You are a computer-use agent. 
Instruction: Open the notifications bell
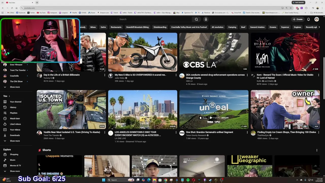coord(308,19)
